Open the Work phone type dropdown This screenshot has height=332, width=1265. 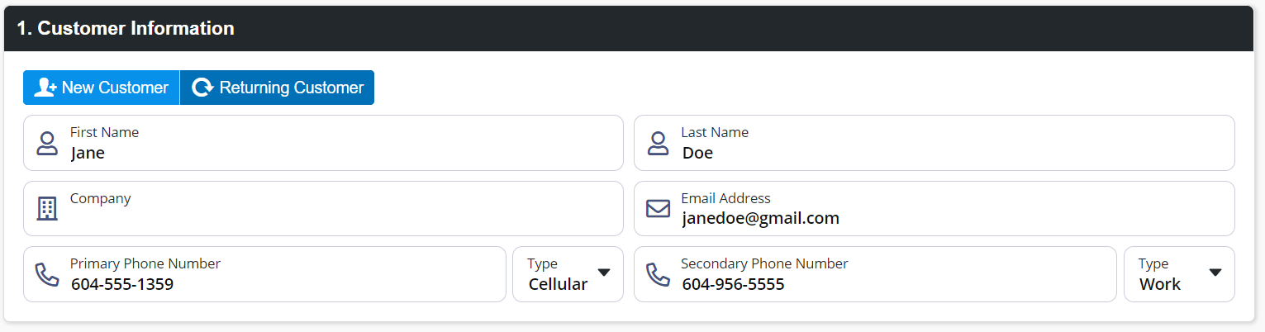pos(1179,274)
